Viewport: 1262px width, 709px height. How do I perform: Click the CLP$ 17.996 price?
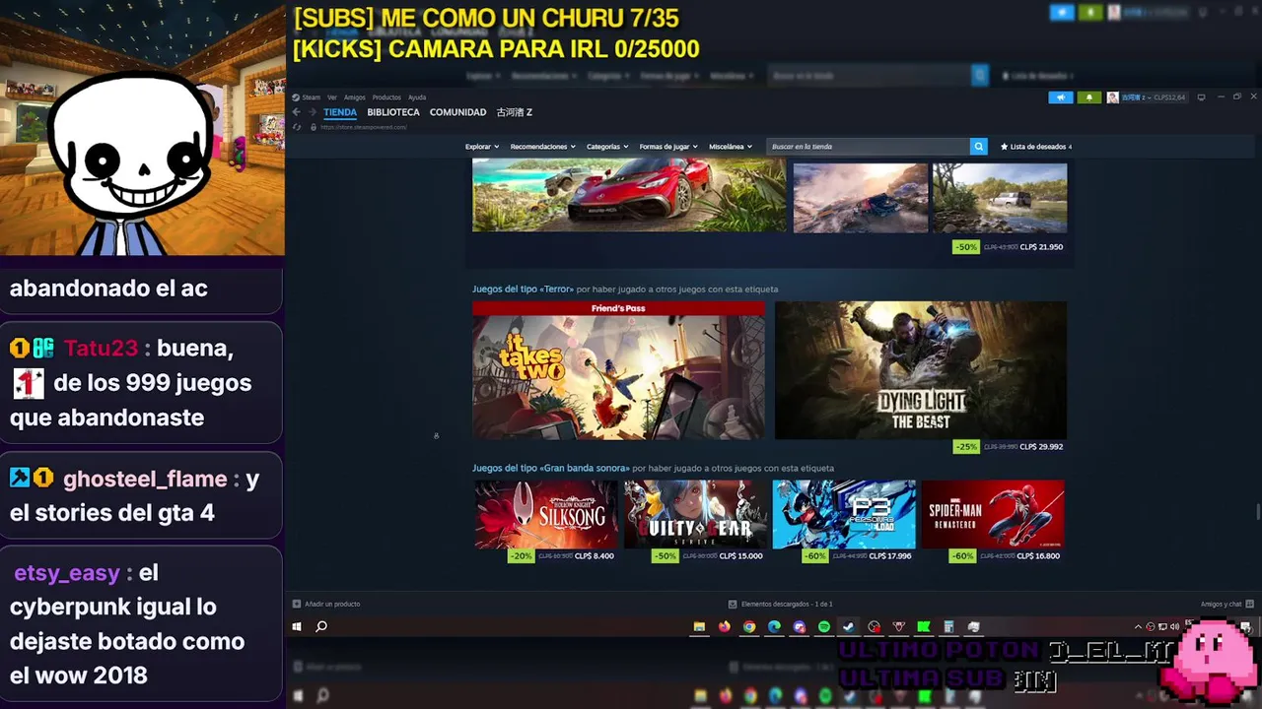[x=890, y=556]
